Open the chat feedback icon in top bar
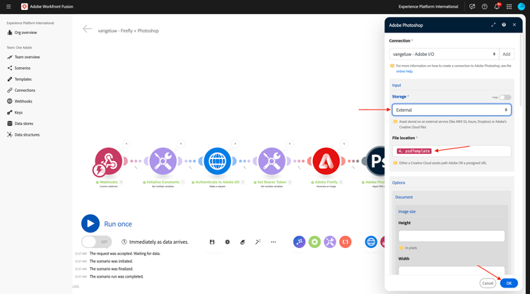The width and height of the screenshot is (530, 294). (x=472, y=6)
